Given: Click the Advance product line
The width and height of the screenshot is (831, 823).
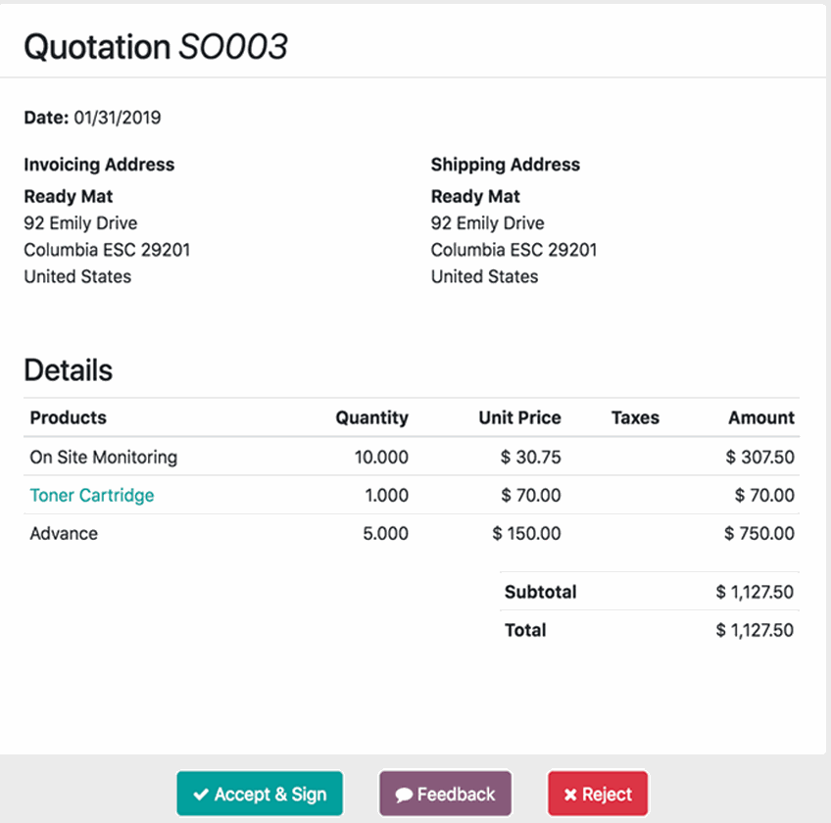Looking at the screenshot, I should coord(65,534).
